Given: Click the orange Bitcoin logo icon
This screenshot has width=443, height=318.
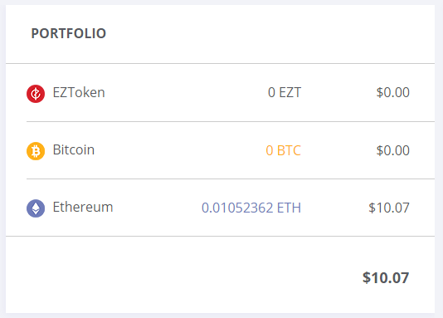Looking at the screenshot, I should [x=36, y=151].
